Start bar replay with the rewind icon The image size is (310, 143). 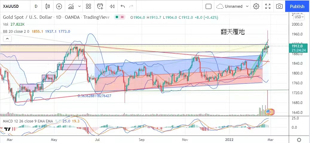pos(112,6)
